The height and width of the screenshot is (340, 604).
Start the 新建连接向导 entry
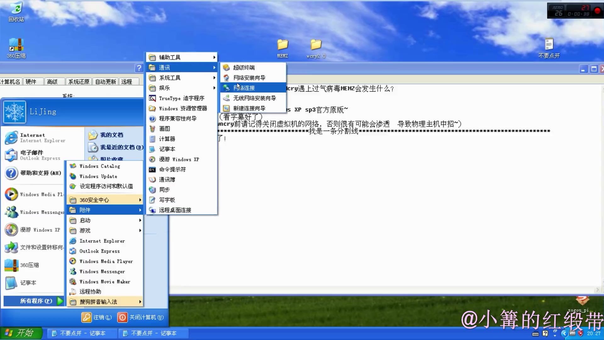(x=253, y=108)
